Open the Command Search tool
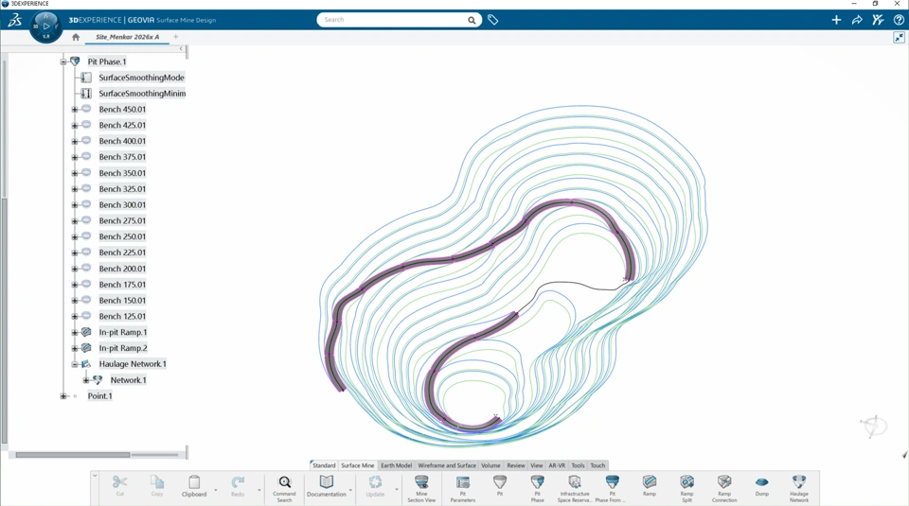Viewport: 909px width, 506px height. coord(284,489)
